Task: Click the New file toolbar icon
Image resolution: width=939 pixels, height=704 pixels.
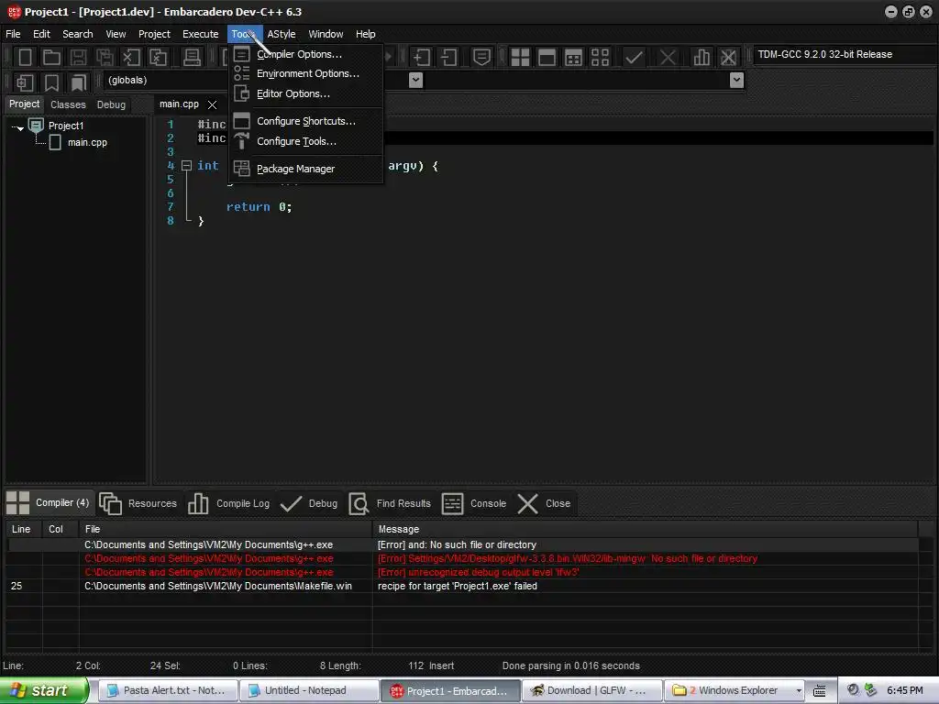Action: tap(25, 58)
